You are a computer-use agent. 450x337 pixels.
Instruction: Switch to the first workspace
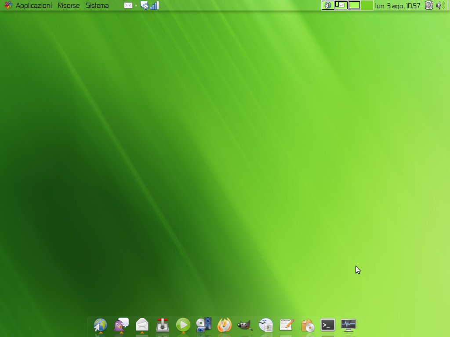point(328,5)
